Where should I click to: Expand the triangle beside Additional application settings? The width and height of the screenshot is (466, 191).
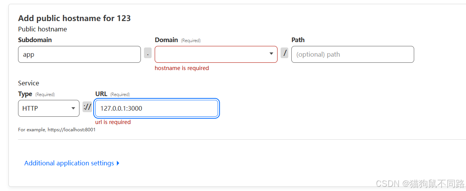click(x=118, y=163)
